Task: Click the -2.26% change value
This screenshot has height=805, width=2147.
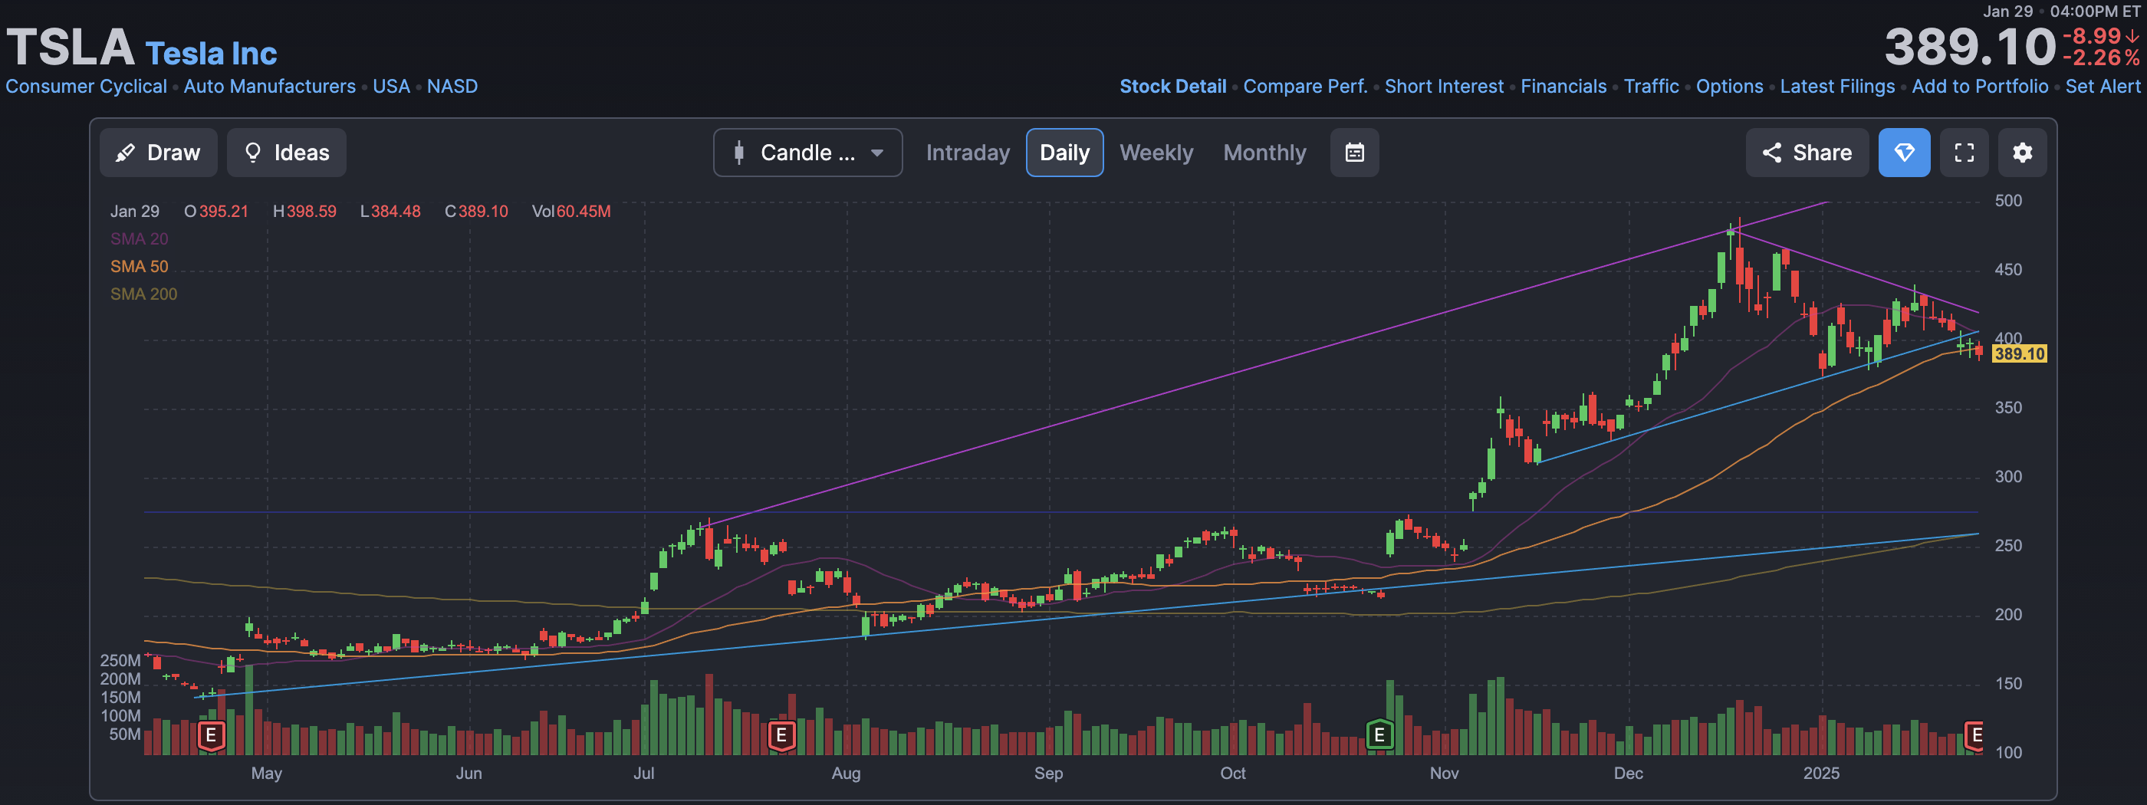Action: (2100, 58)
